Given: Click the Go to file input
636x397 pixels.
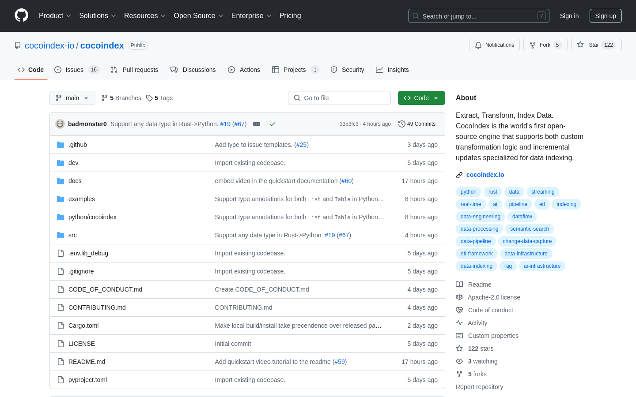Looking at the screenshot, I should (x=339, y=98).
